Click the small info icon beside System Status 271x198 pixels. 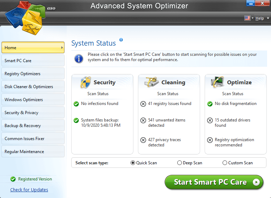121,40
